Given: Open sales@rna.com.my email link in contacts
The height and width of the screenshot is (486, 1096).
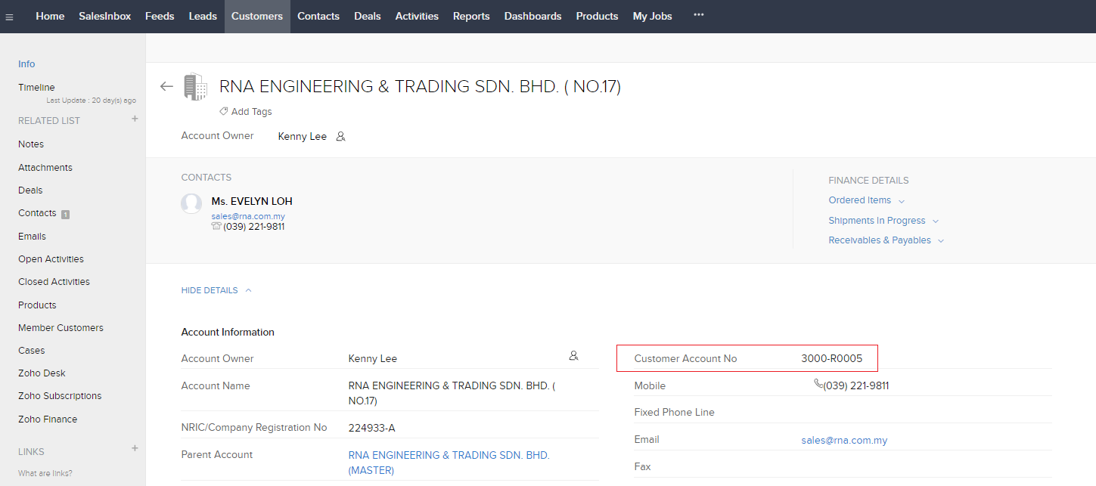Looking at the screenshot, I should (247, 216).
